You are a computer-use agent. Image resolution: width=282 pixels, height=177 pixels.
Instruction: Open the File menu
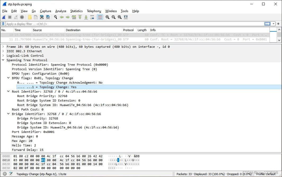(5, 11)
